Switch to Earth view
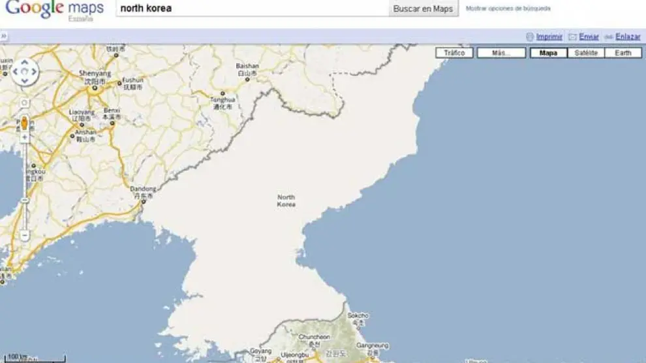Image resolution: width=646 pixels, height=363 pixels. coord(623,53)
